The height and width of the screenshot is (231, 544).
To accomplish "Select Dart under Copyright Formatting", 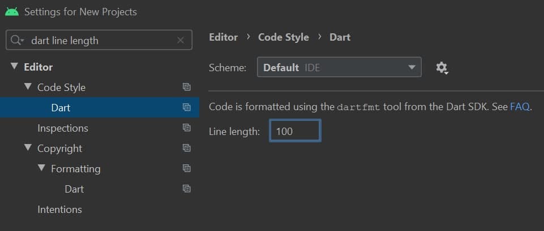I will pyautogui.click(x=74, y=189).
